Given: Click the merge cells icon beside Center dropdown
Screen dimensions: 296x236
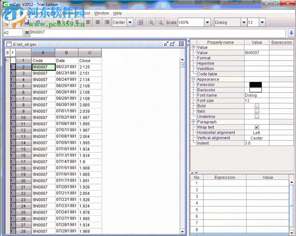Looking at the screenshot, I should (140, 22).
